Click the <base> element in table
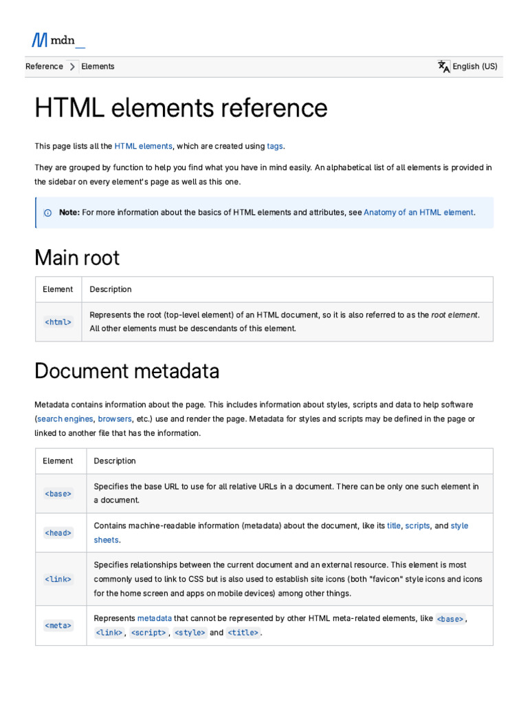Viewport: 528px width, 705px height. 58,494
